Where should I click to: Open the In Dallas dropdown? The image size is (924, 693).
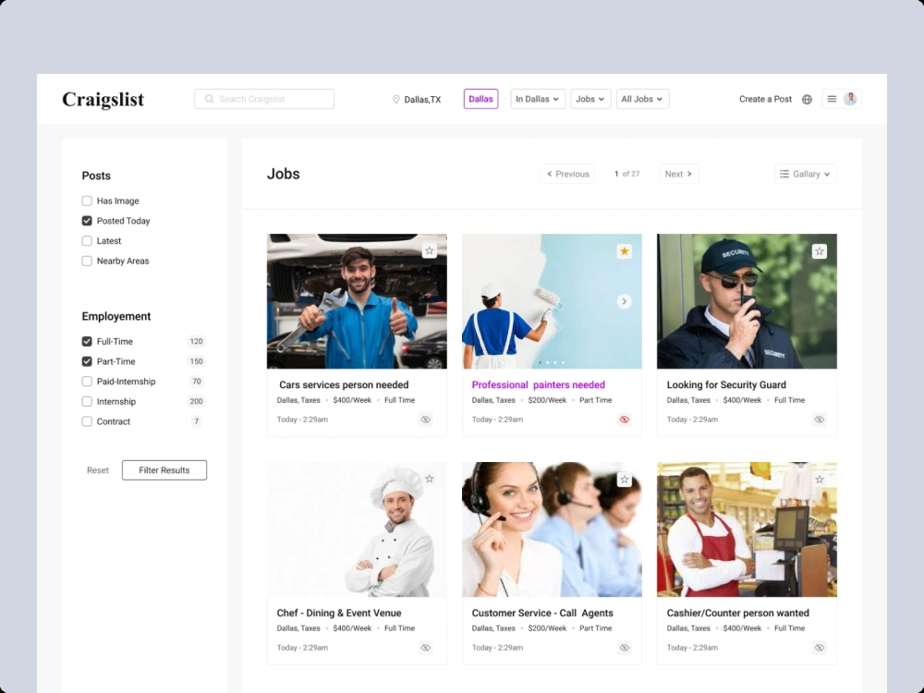tap(537, 98)
